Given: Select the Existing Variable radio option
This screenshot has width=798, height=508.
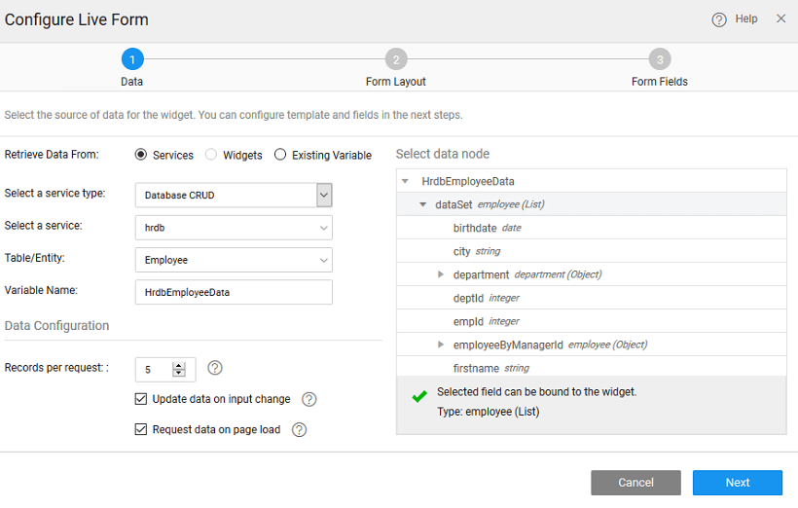Looking at the screenshot, I should pos(280,155).
